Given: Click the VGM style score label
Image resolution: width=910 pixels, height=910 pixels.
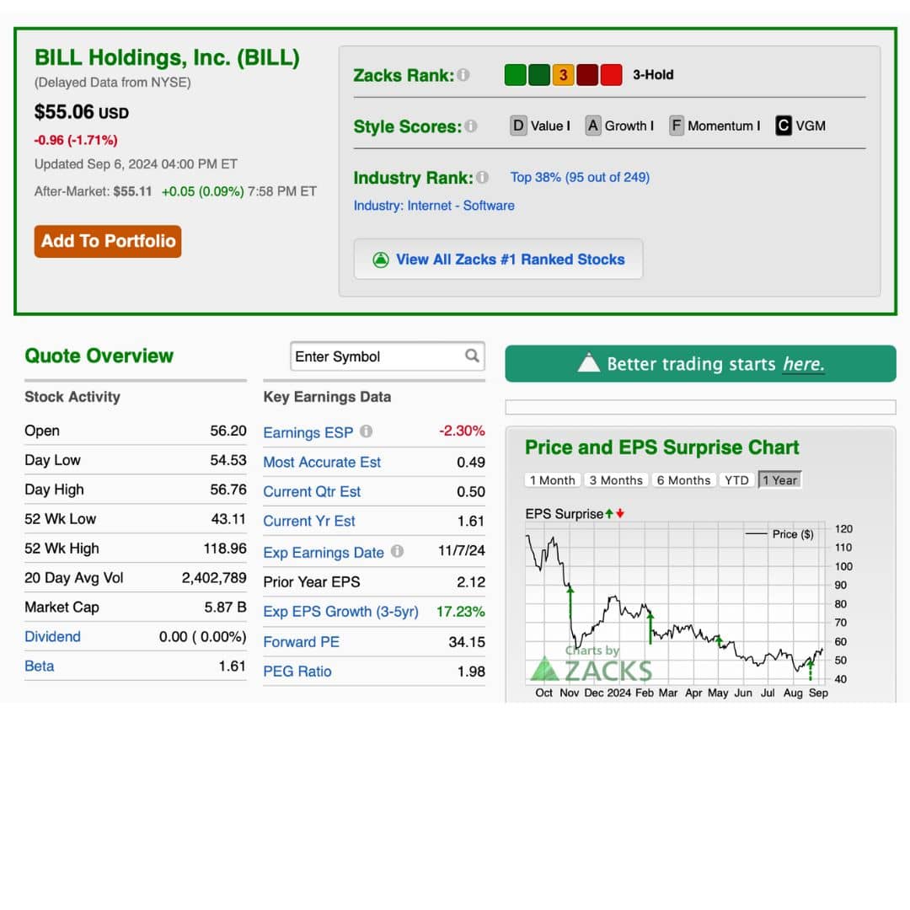Looking at the screenshot, I should [811, 126].
